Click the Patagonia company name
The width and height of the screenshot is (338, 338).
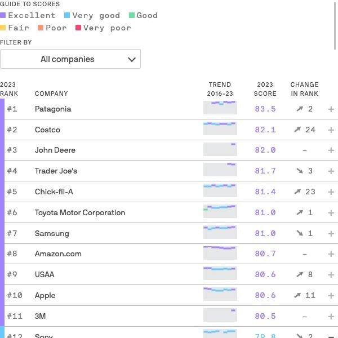[53, 109]
